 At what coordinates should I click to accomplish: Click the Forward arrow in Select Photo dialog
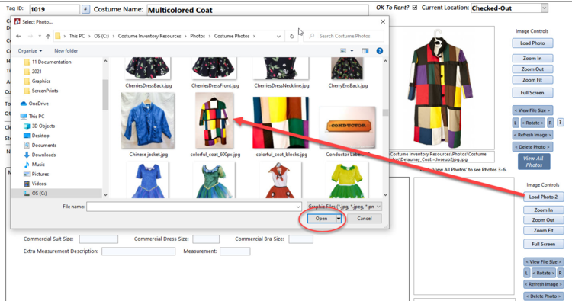(31, 36)
